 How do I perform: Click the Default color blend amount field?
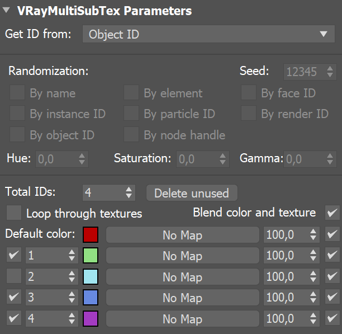tap(285, 235)
